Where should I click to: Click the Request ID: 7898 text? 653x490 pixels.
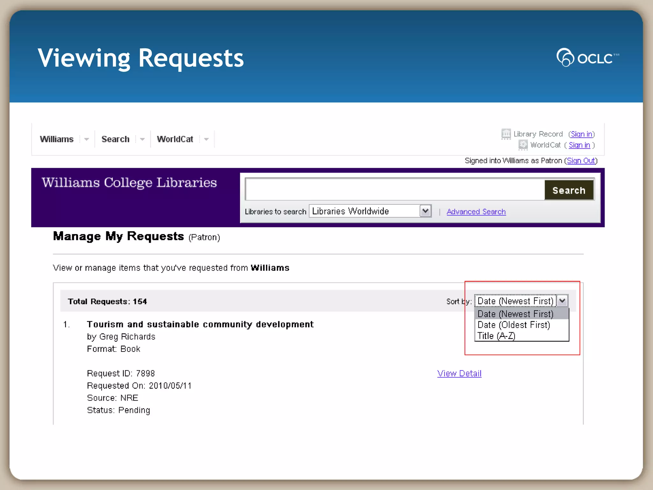pos(121,373)
